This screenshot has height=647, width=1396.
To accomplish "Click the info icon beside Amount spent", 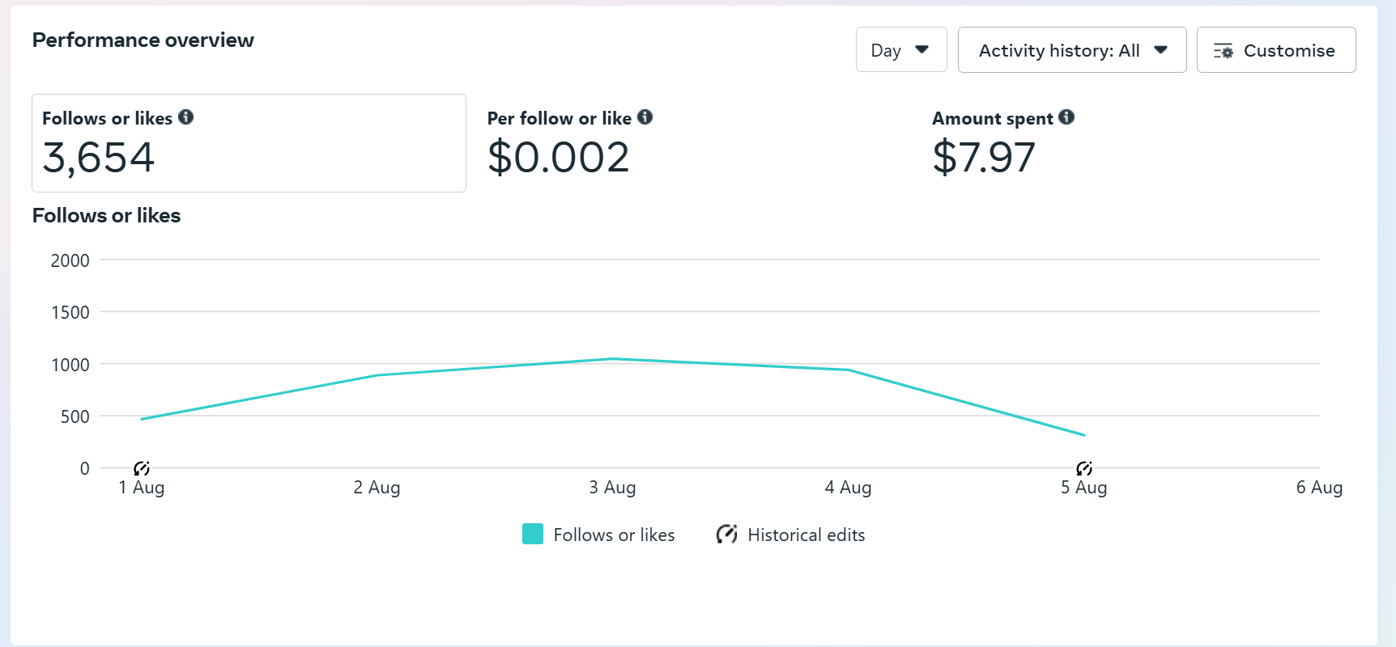I will [x=1066, y=117].
